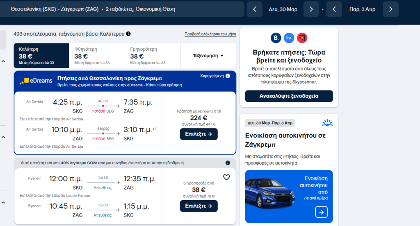This screenshot has width=420, height=226.
Task: Click the arrow button on the car rental ad
Action: [321, 212]
